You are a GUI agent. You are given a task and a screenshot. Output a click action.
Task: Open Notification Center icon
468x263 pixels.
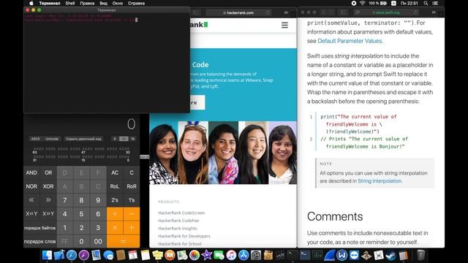(x=436, y=3)
